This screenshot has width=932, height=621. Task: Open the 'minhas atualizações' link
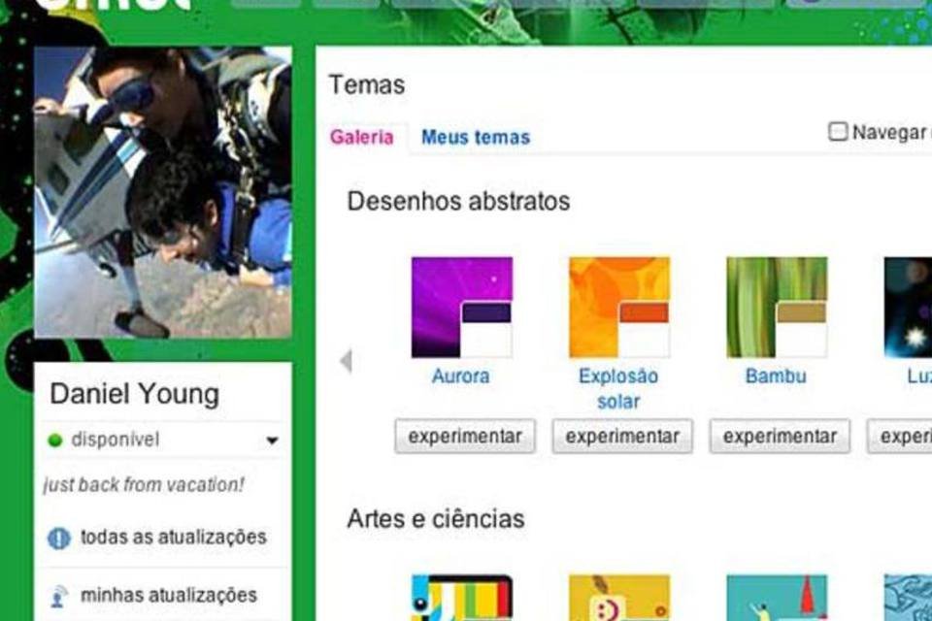click(169, 596)
